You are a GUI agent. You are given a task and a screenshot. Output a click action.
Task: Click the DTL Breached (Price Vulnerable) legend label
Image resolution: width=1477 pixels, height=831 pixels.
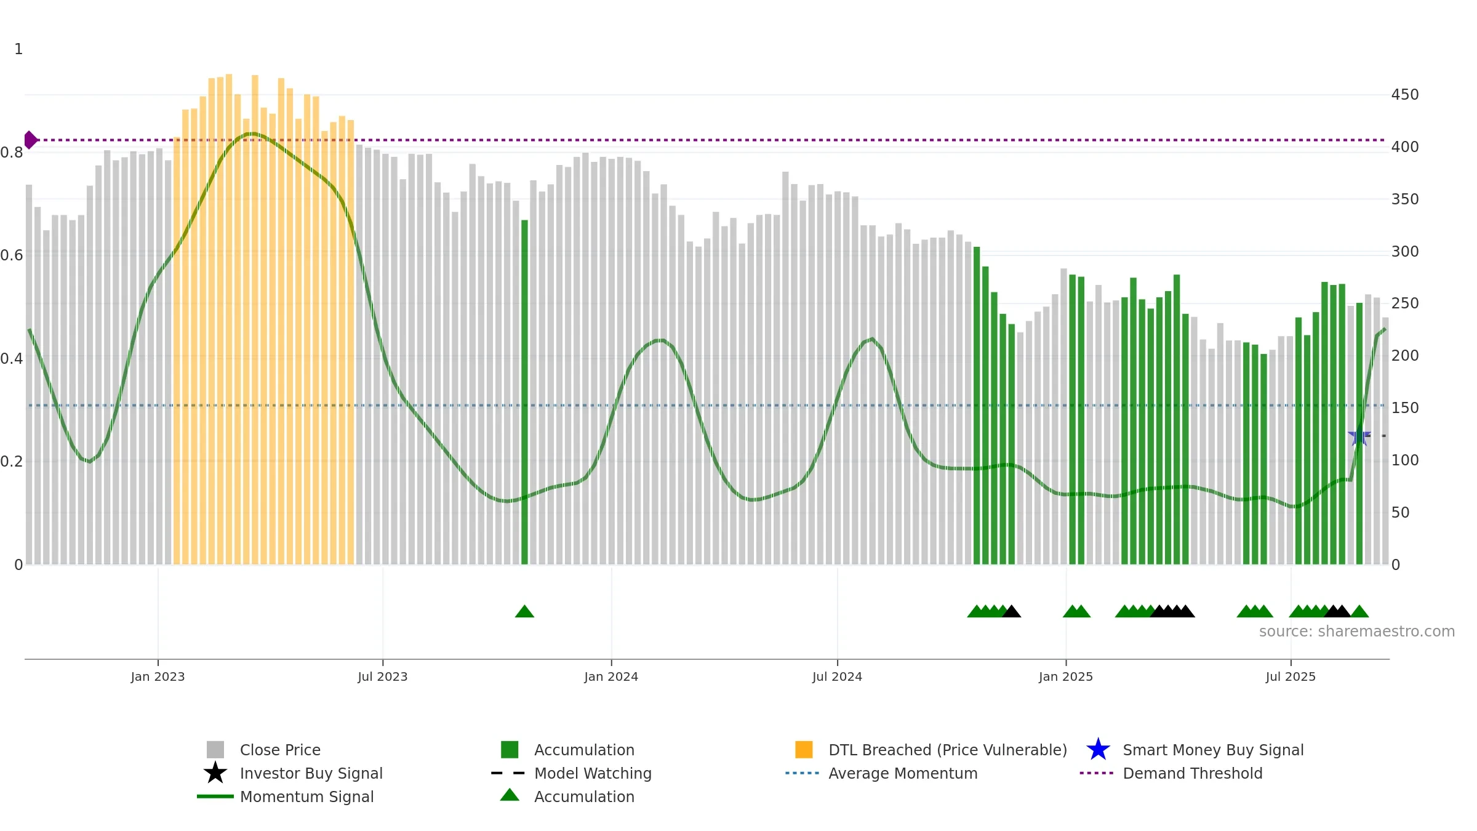[x=948, y=750]
